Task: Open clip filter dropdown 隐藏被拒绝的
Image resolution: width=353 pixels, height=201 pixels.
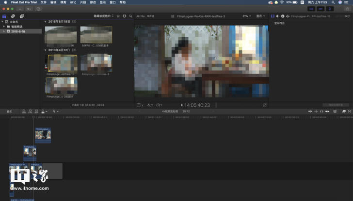Action: pyautogui.click(x=104, y=16)
